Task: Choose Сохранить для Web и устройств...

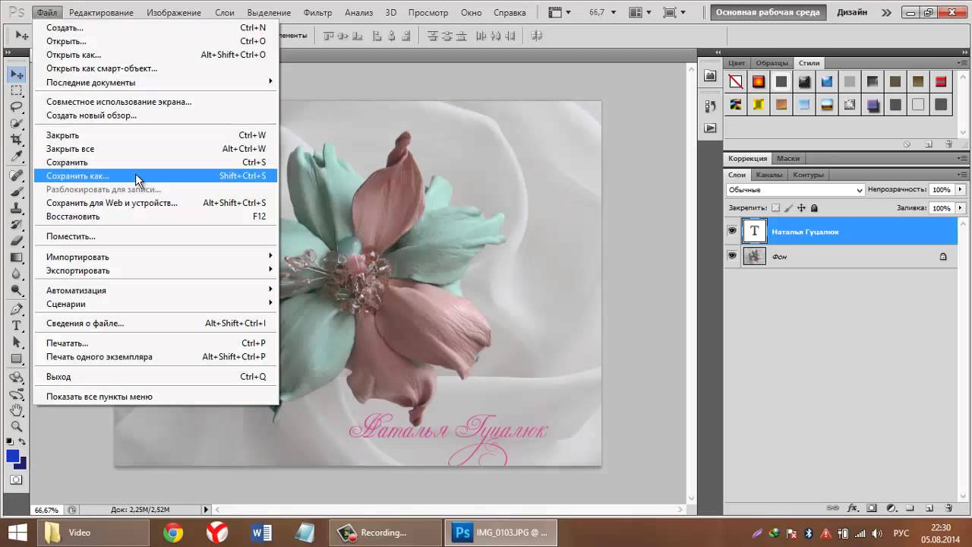Action: tap(156, 203)
